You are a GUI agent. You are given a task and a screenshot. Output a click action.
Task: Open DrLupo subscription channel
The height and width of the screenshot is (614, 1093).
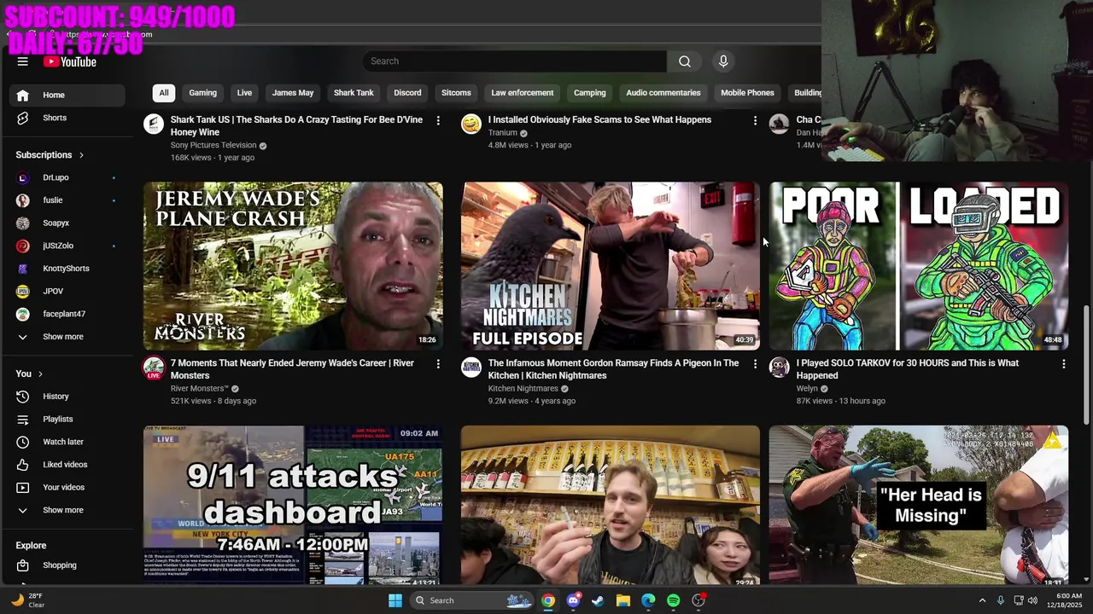click(67, 177)
